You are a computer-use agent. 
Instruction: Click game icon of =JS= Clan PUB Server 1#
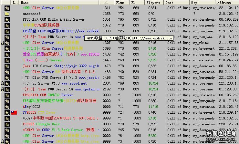click(x=7, y=78)
